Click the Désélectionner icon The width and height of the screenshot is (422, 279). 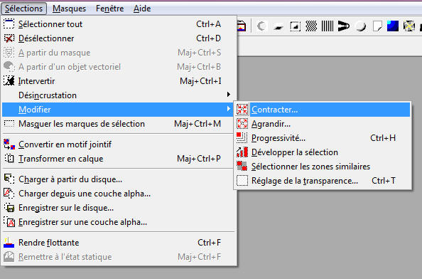pos(9,38)
